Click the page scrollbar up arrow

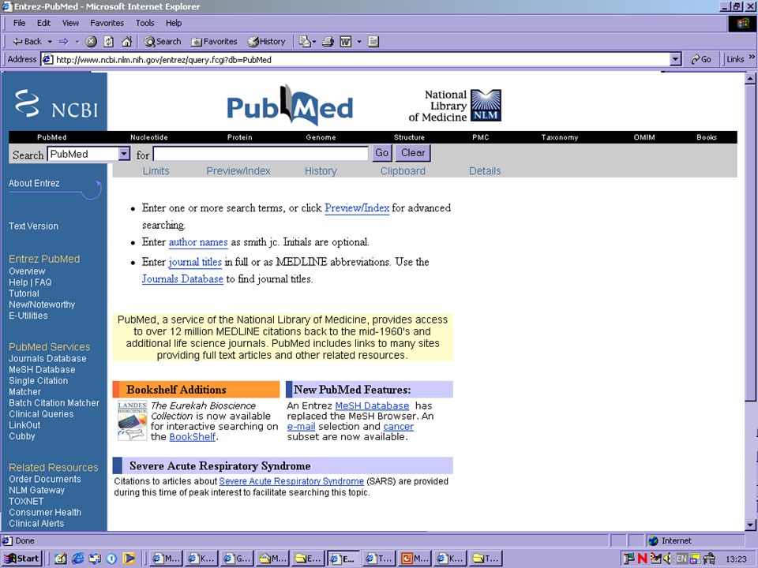click(x=750, y=78)
